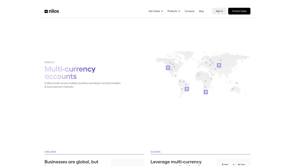Select the bank icon over southern Africa
The width and height of the screenshot is (295, 166).
206,92
